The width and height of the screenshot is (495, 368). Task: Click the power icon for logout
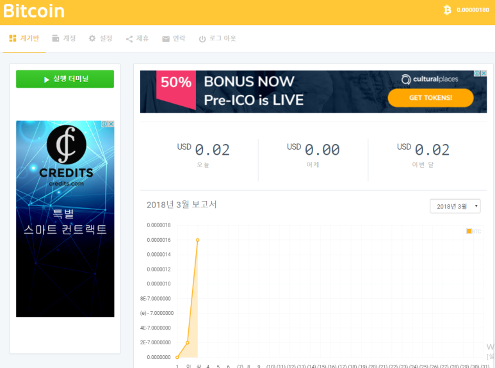(202, 39)
